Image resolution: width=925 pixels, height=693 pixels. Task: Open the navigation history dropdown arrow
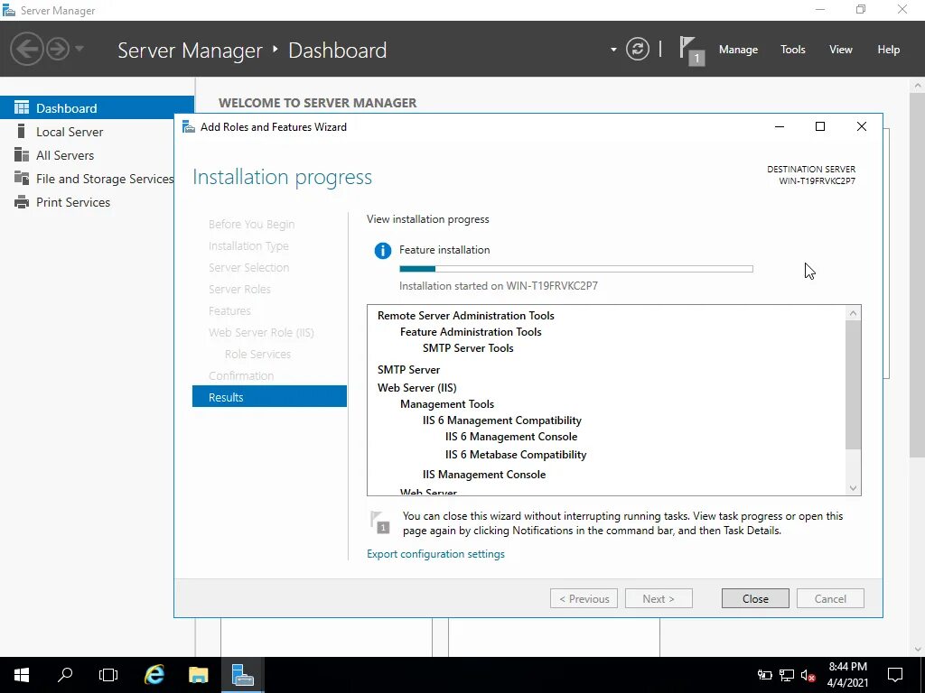(79, 49)
